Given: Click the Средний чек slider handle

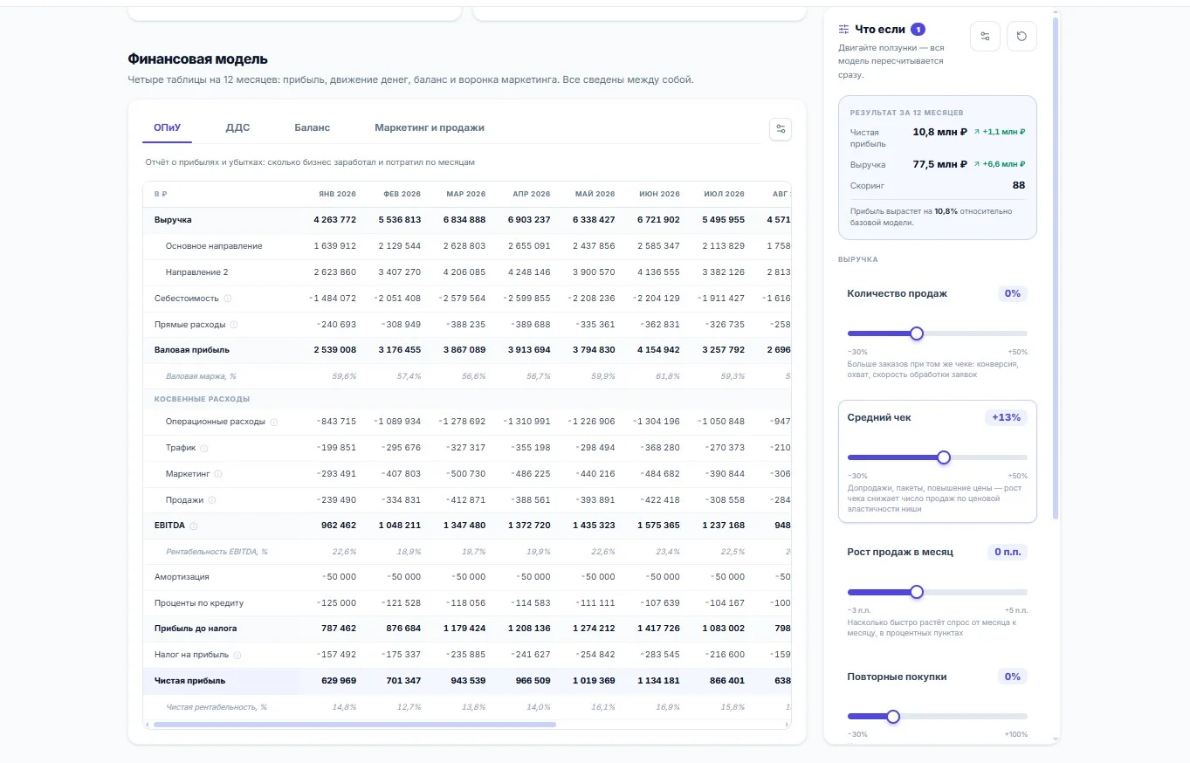Looking at the screenshot, I should 944,457.
